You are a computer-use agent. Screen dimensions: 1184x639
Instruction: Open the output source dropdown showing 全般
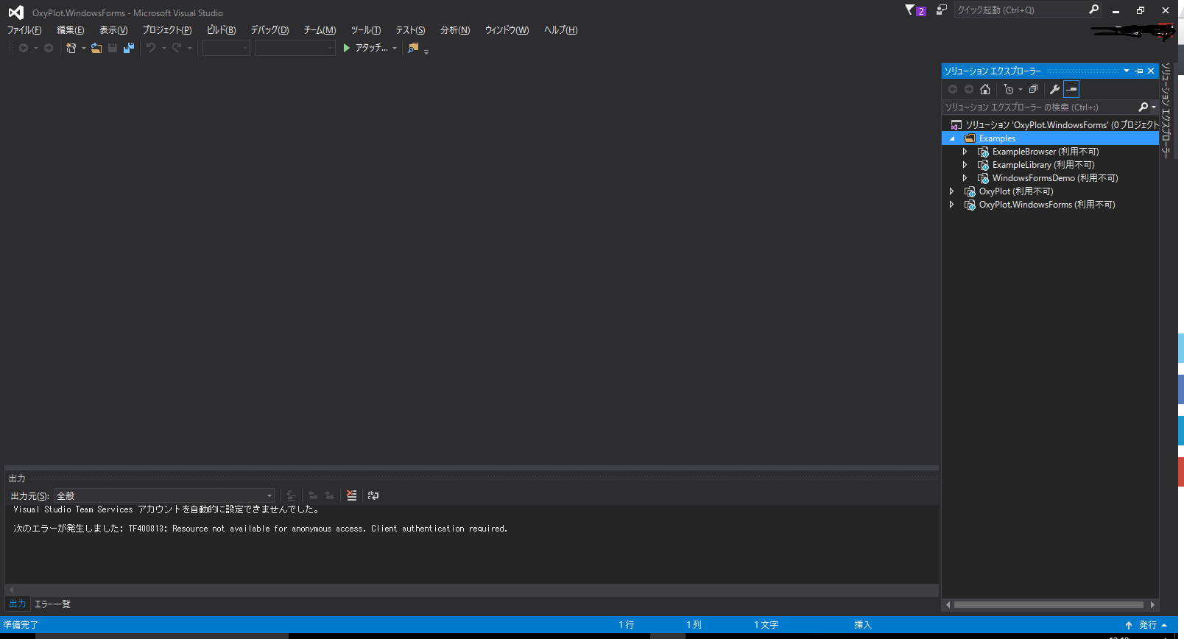click(163, 495)
